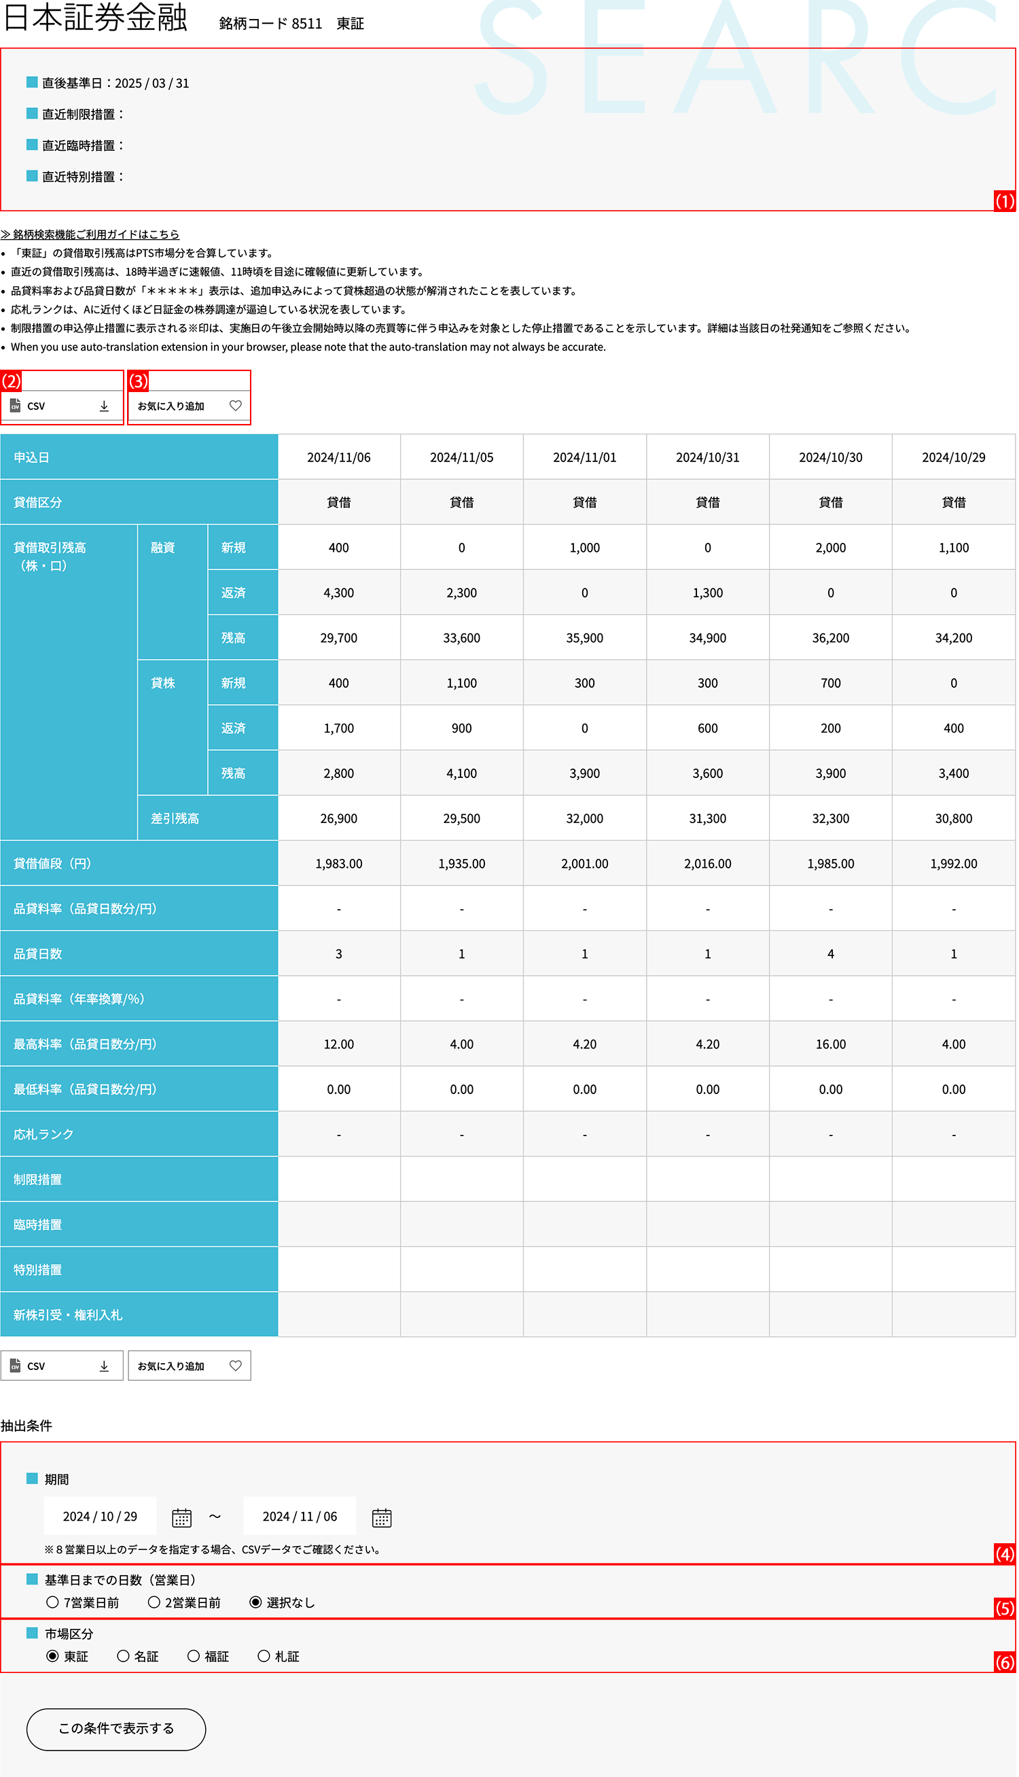
Task: Click the end date field 2024/11/06
Action: 300,1516
